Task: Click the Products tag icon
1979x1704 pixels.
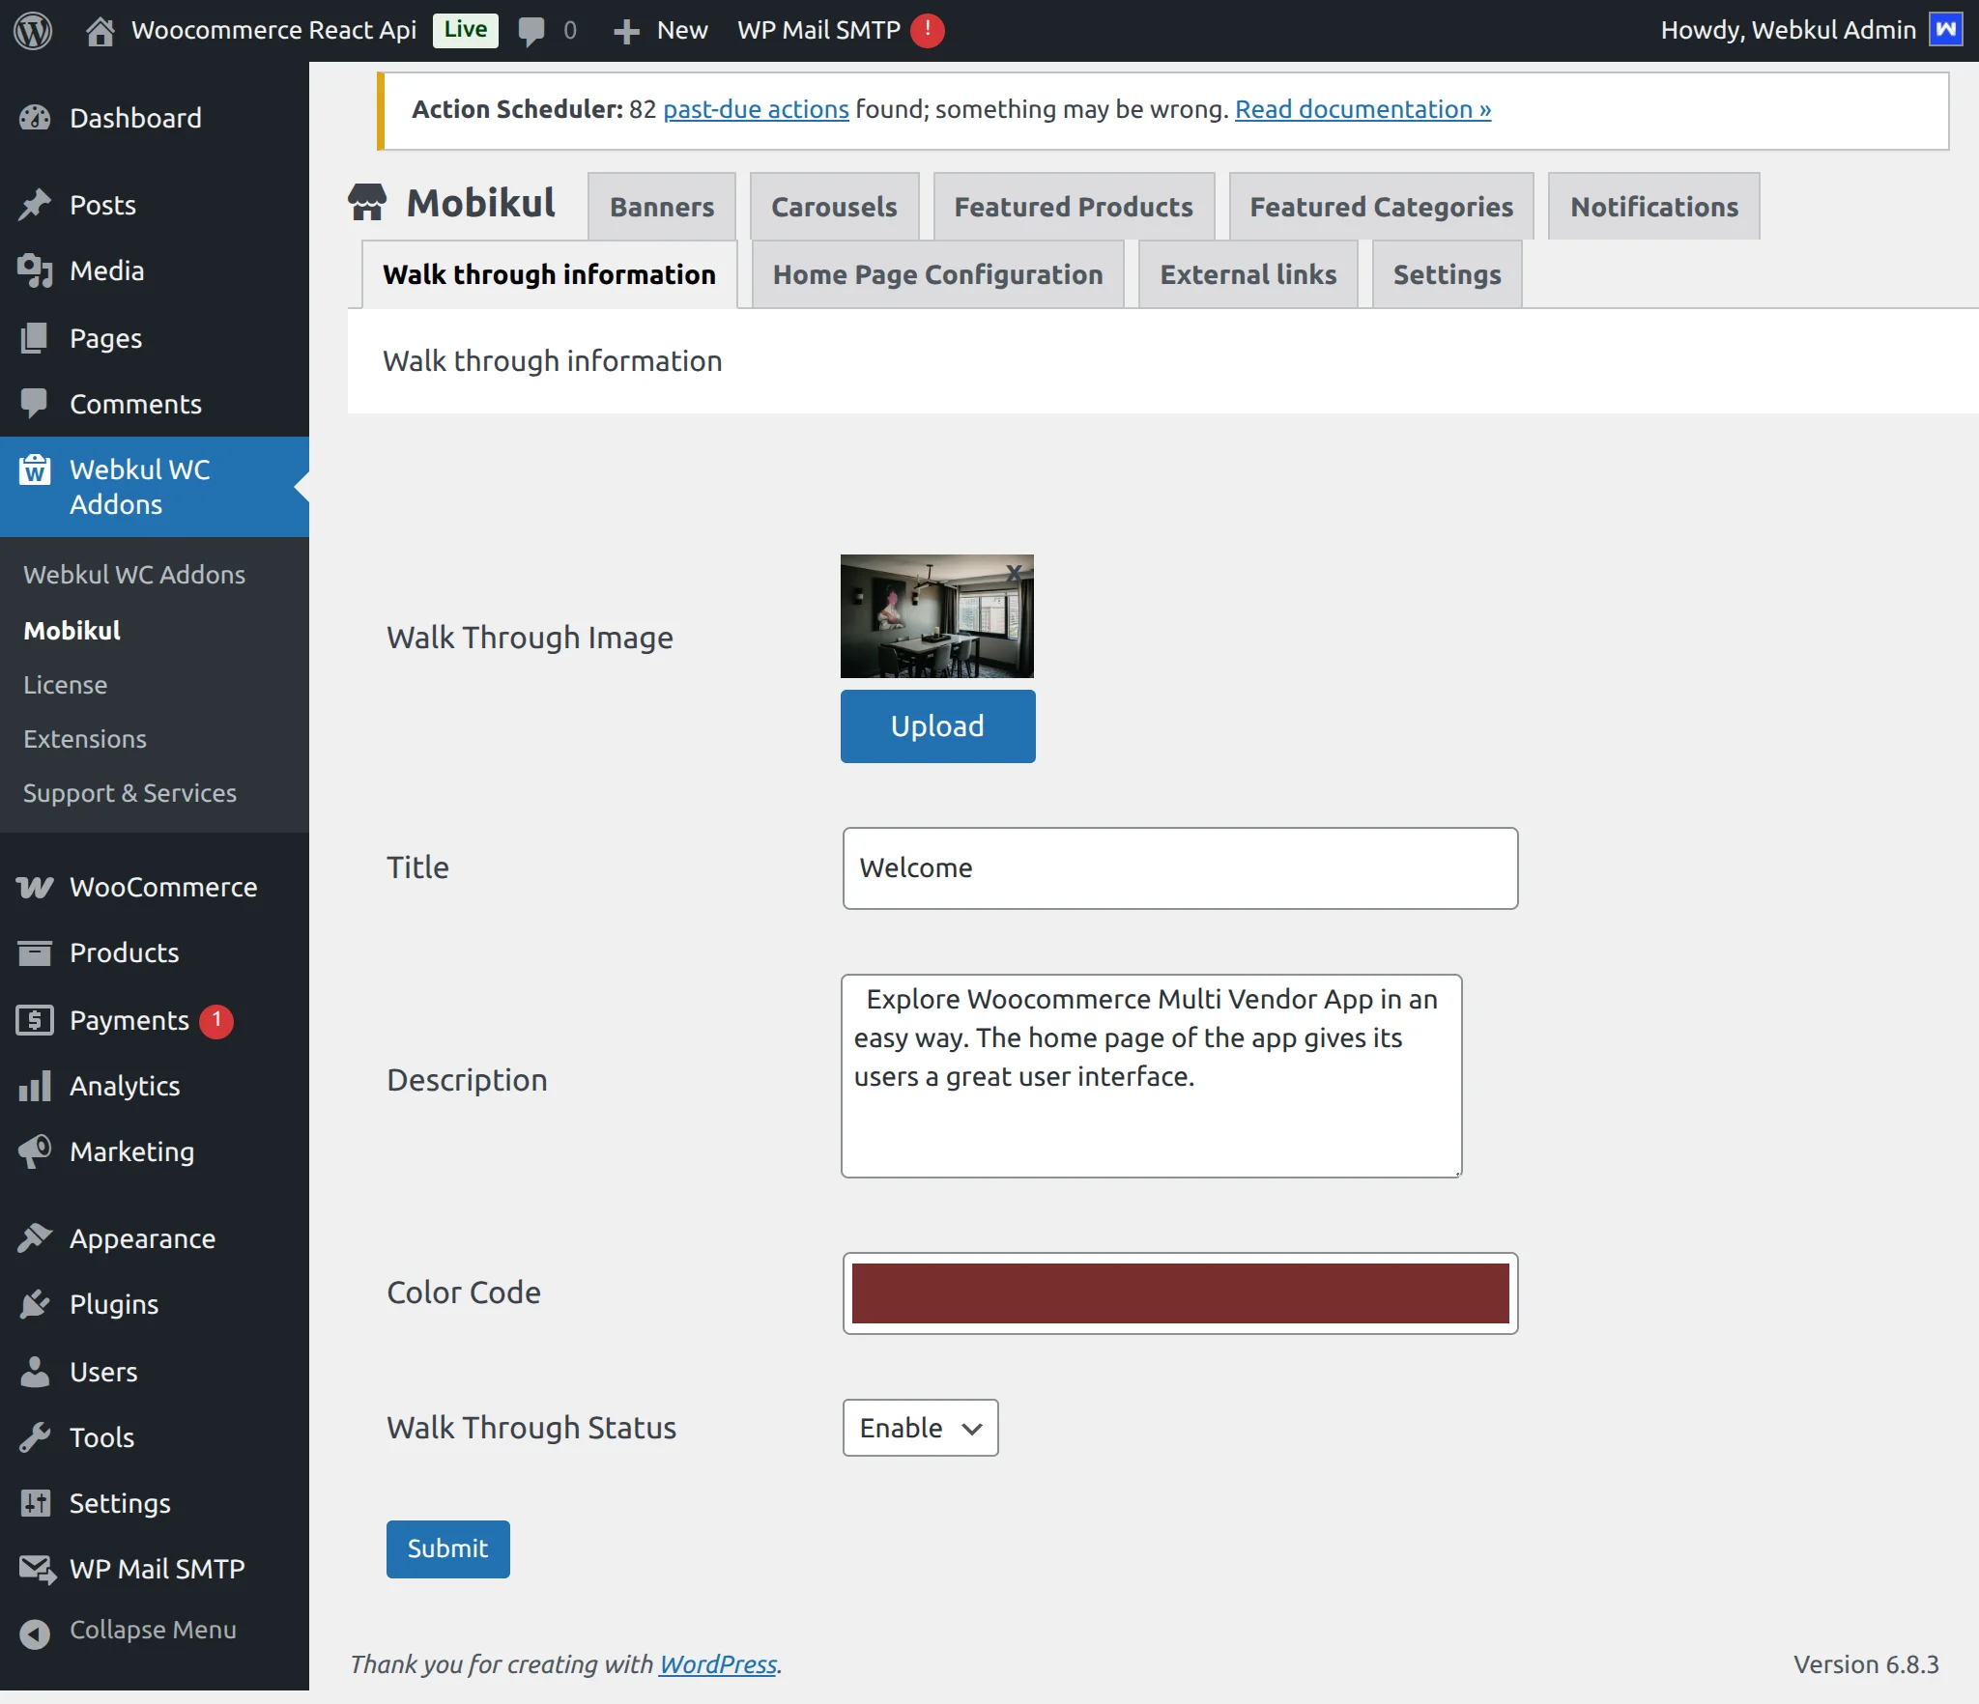Action: tap(36, 952)
